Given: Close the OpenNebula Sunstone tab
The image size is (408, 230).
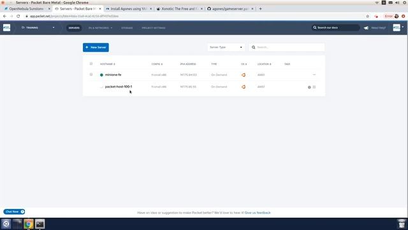Looking at the screenshot, I should [49, 9].
